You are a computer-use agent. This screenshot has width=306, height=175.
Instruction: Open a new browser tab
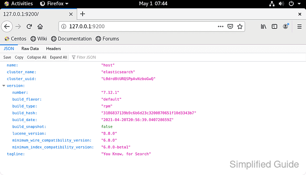tap(82, 14)
